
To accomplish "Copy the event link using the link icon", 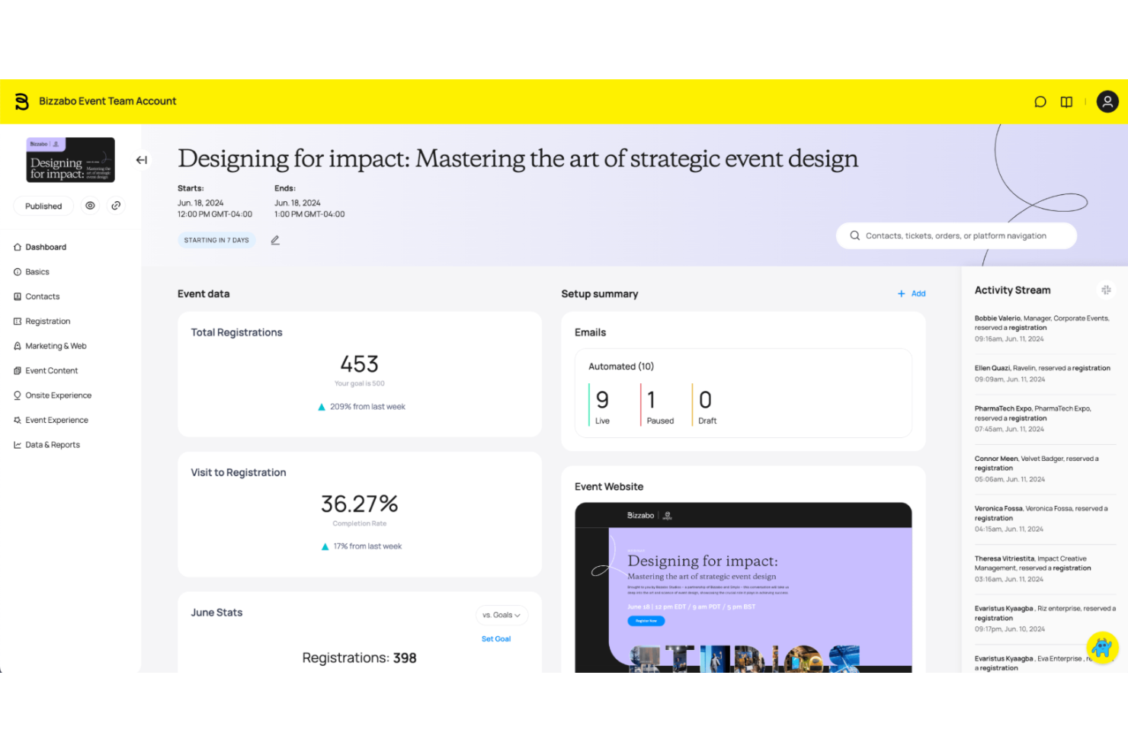I will (x=116, y=205).
